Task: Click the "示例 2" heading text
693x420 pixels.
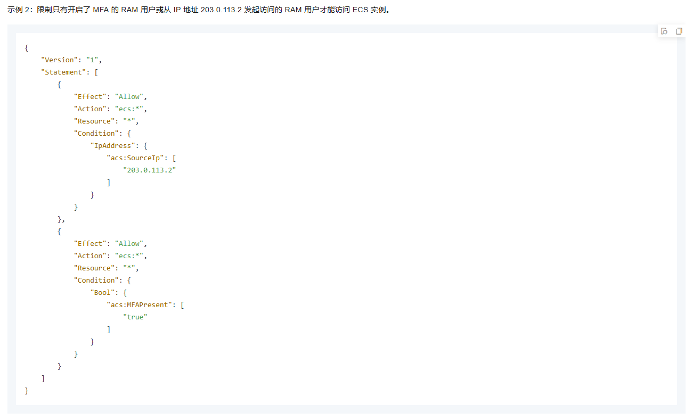Action: (x=20, y=11)
